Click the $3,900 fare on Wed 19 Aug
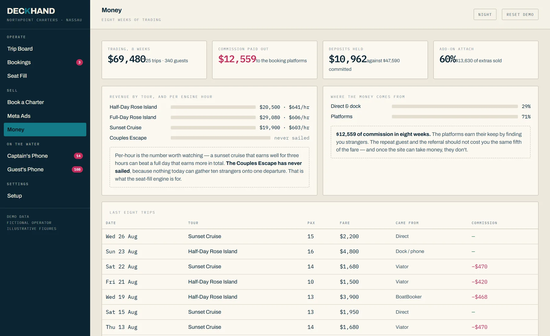Viewport: 550px width, 336px height. (x=349, y=297)
